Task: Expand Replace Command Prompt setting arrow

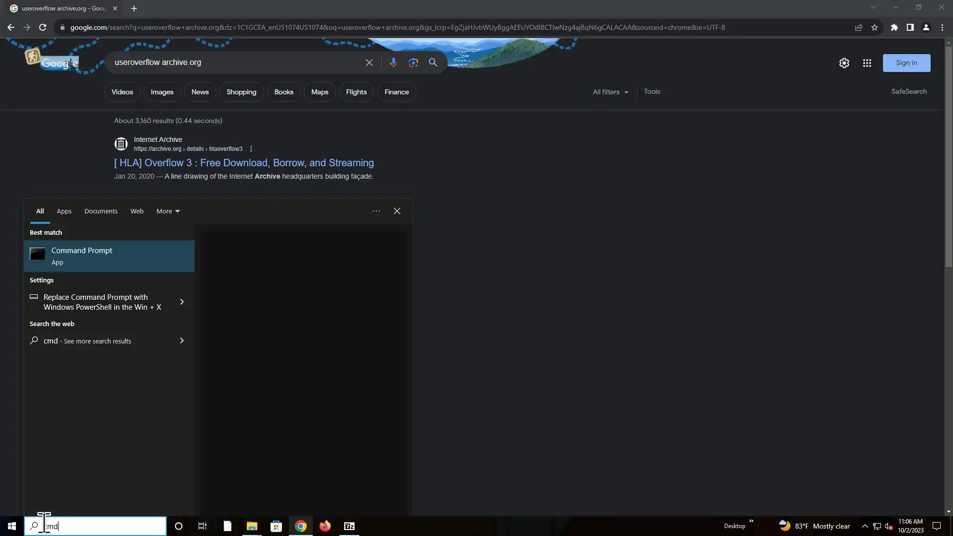Action: pyautogui.click(x=182, y=302)
